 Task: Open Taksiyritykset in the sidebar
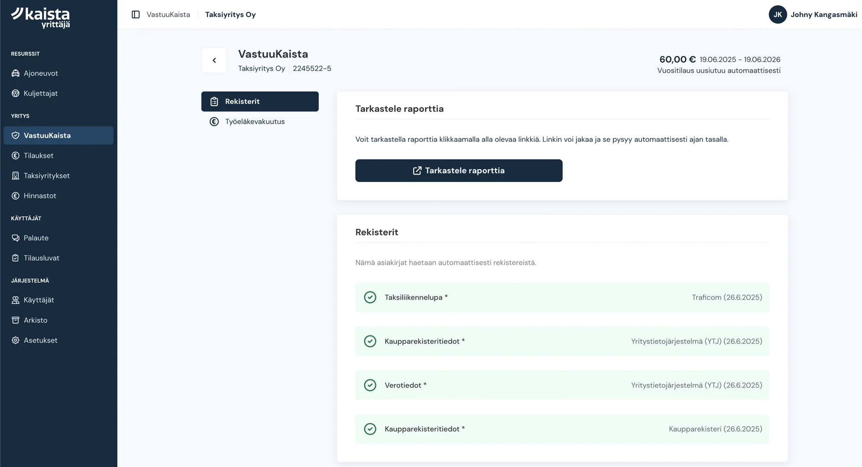58,176
